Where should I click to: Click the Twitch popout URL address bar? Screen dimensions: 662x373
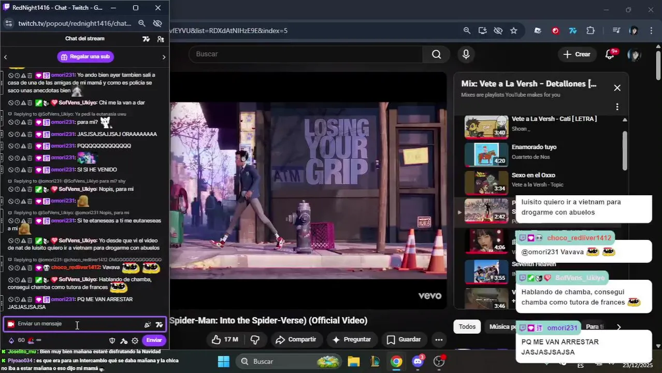[x=75, y=23]
